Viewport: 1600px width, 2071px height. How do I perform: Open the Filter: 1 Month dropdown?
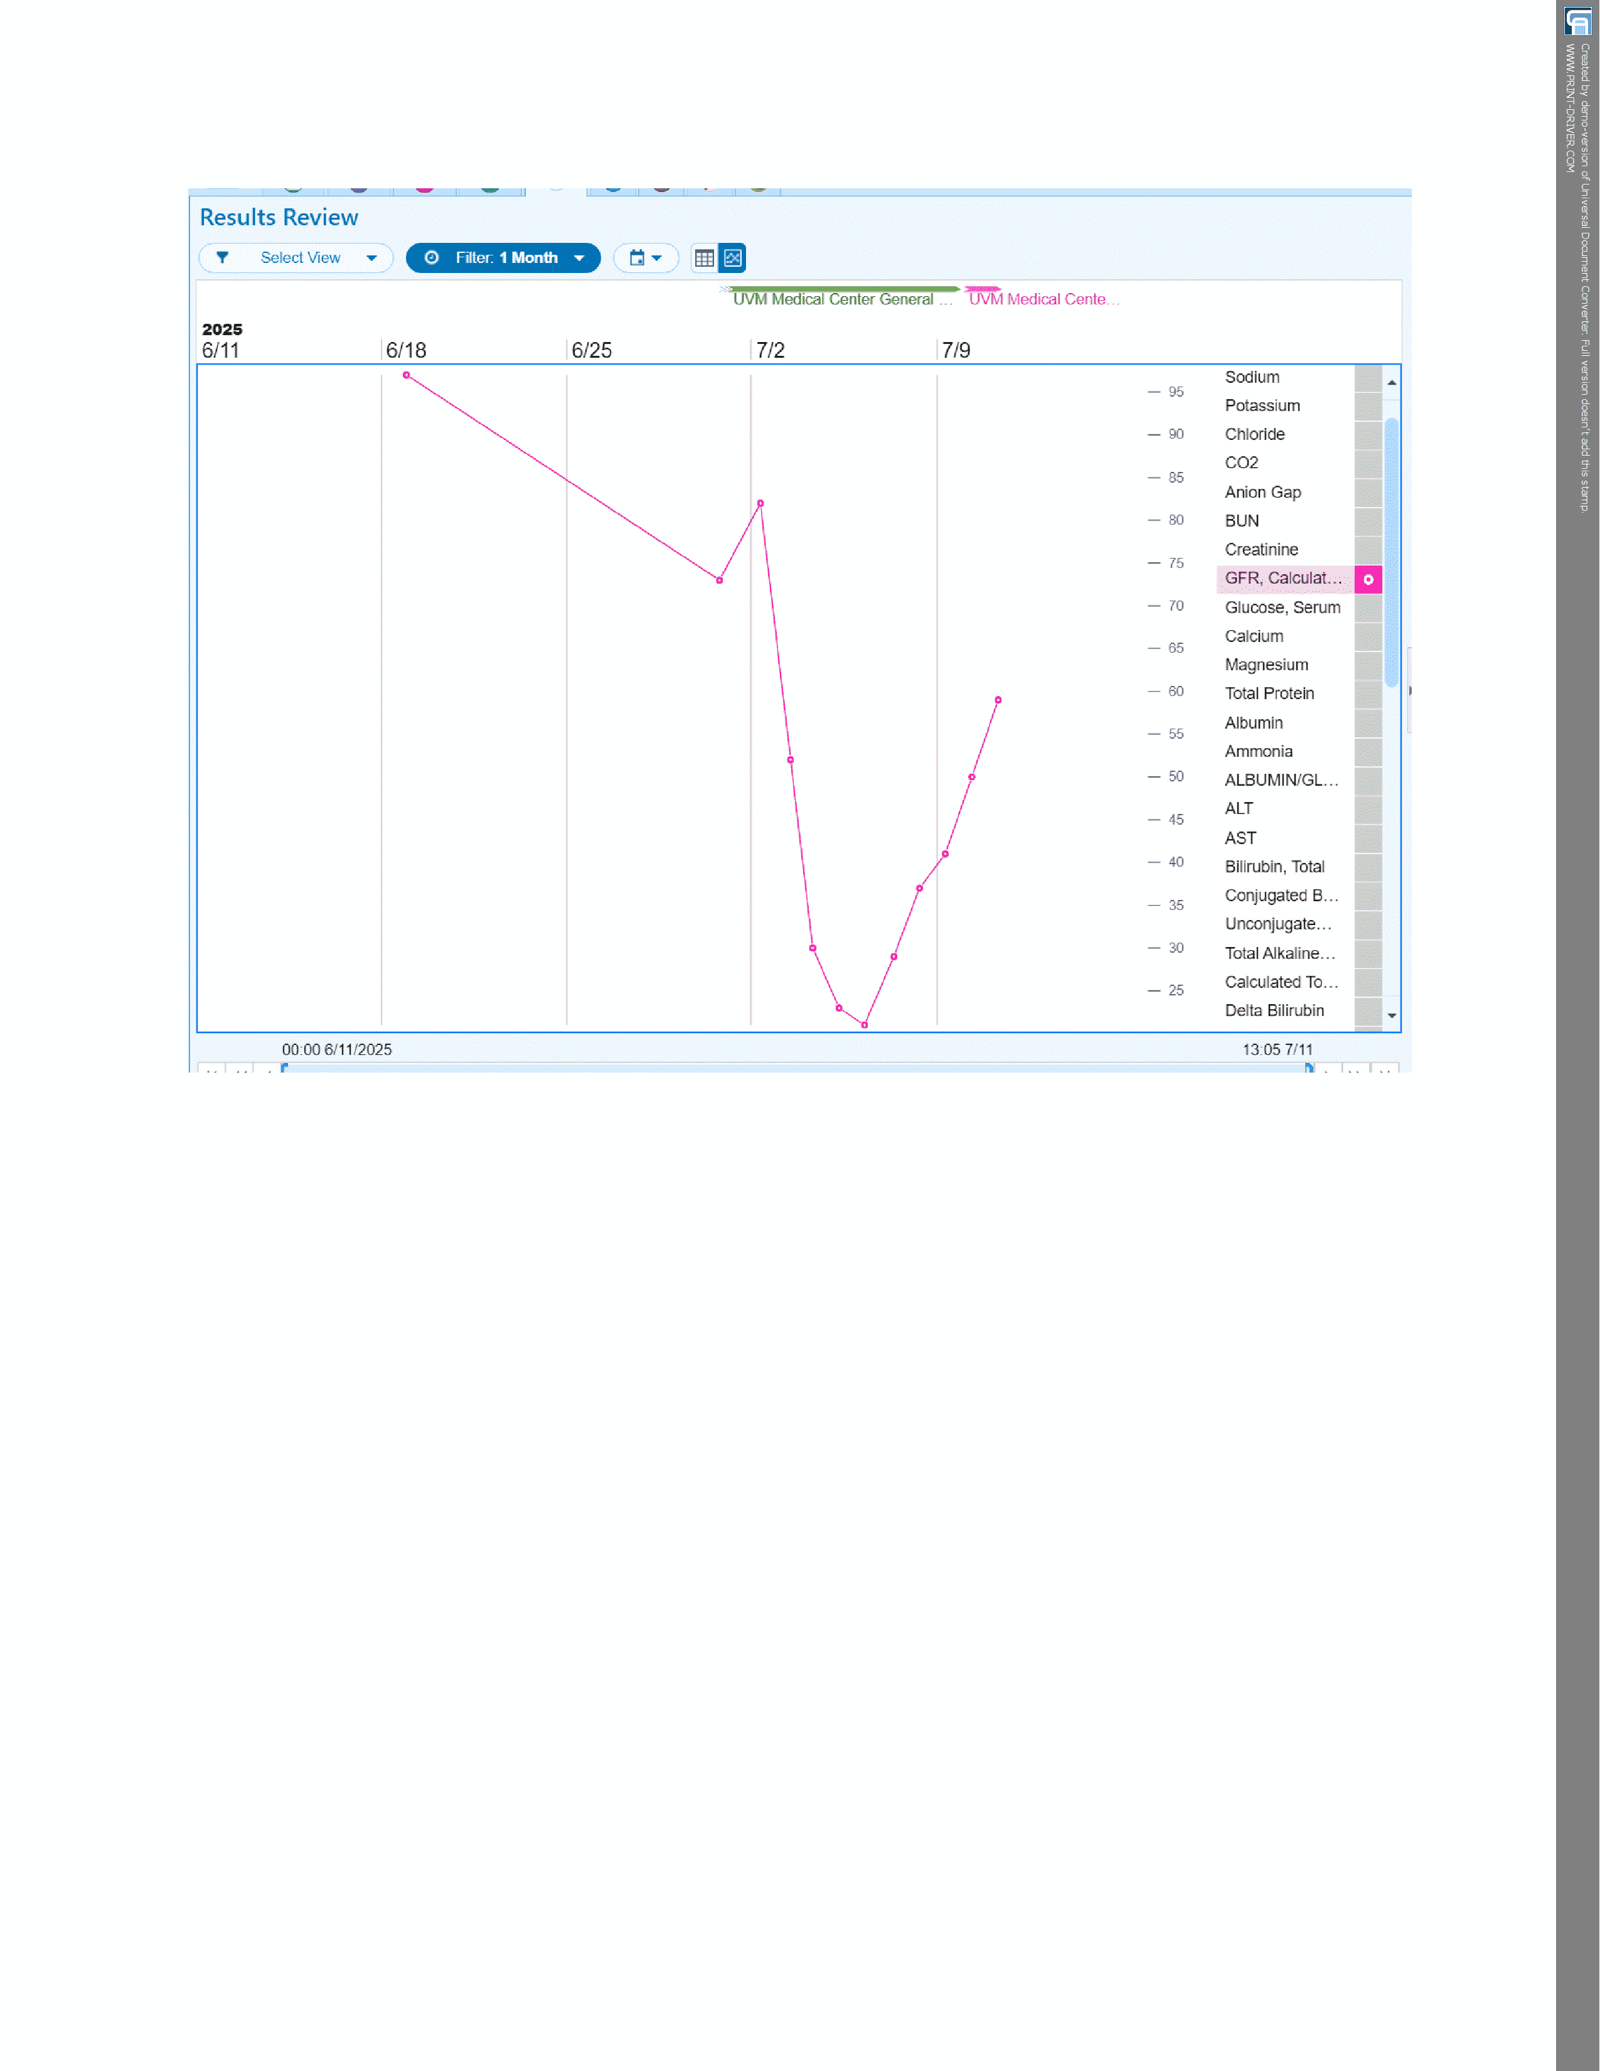[503, 258]
